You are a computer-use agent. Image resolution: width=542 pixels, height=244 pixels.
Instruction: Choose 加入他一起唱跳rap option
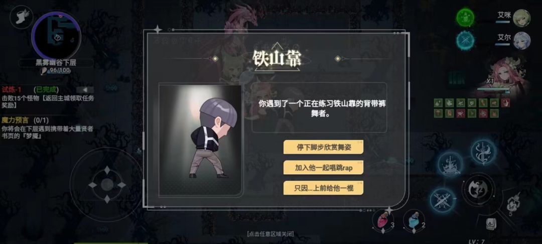pyautogui.click(x=323, y=168)
